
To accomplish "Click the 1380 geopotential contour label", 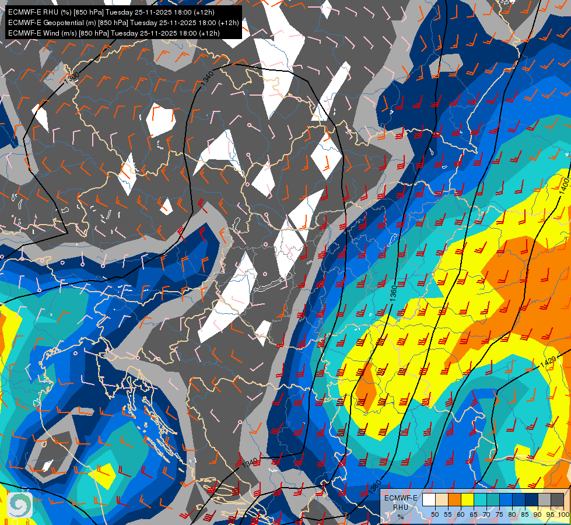I will pyautogui.click(x=374, y=488).
